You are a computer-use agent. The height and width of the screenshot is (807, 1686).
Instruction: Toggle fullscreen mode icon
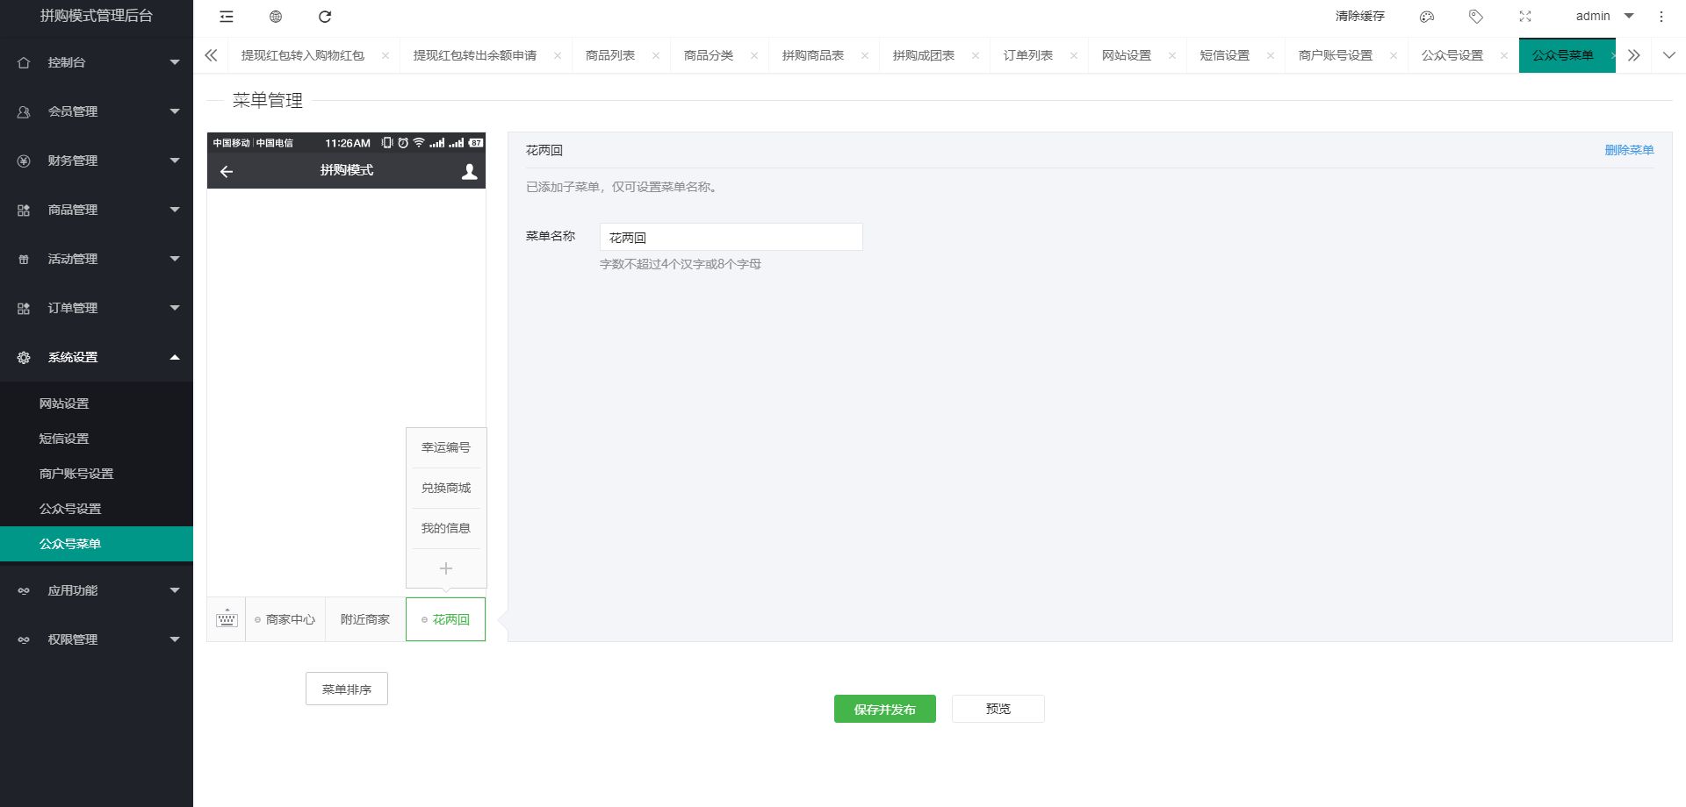tap(1525, 17)
